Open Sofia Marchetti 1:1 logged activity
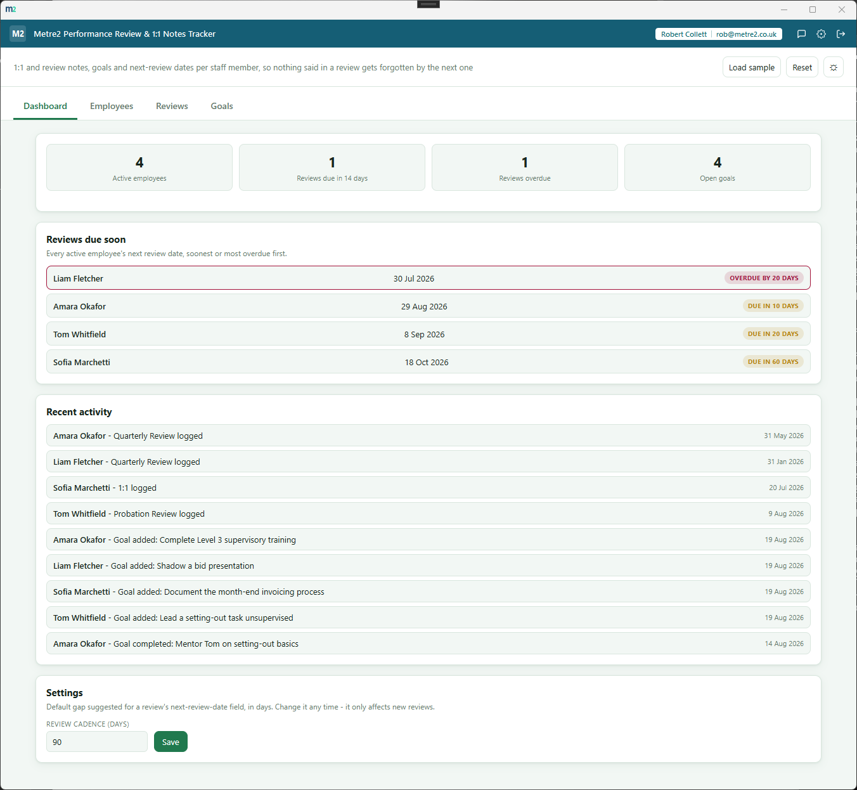 tap(429, 488)
